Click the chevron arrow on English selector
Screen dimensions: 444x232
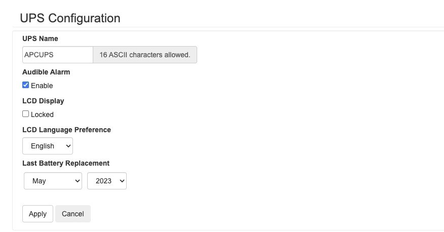pos(67,146)
